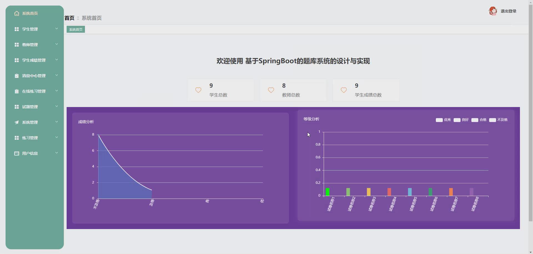
Task: Select the 合格 color swatch in legend
Action: tap(475, 120)
